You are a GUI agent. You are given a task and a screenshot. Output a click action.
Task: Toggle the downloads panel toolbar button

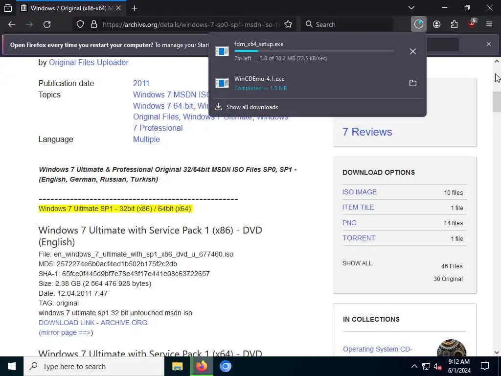coord(419,24)
